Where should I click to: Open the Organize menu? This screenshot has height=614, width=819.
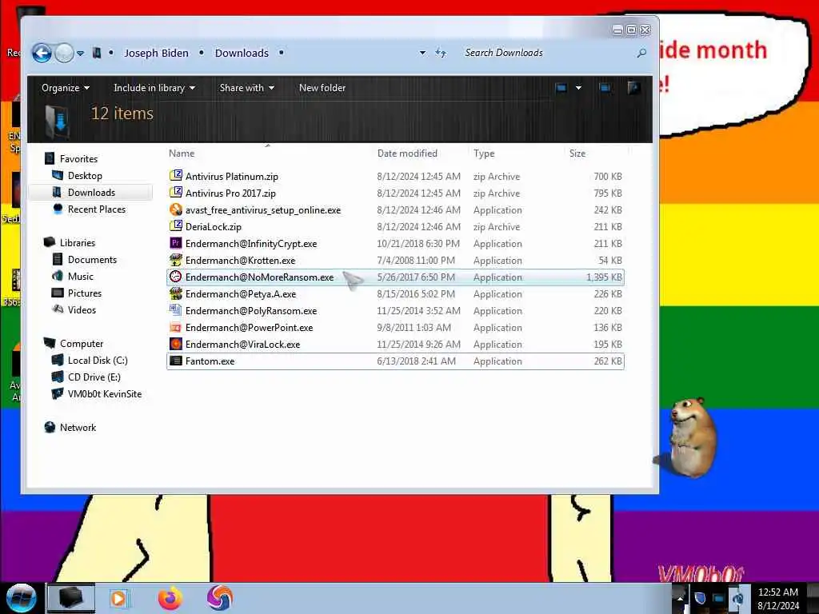[66, 88]
